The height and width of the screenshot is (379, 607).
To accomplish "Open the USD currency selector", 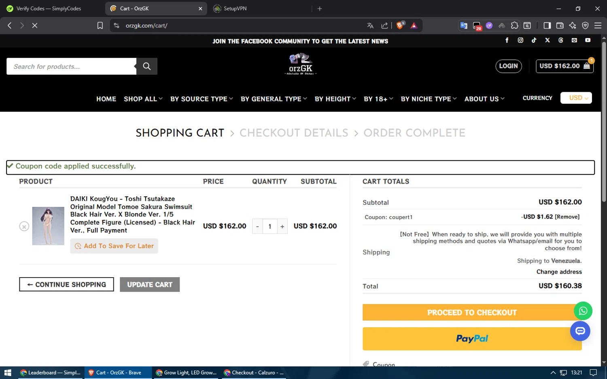I will click(x=576, y=98).
